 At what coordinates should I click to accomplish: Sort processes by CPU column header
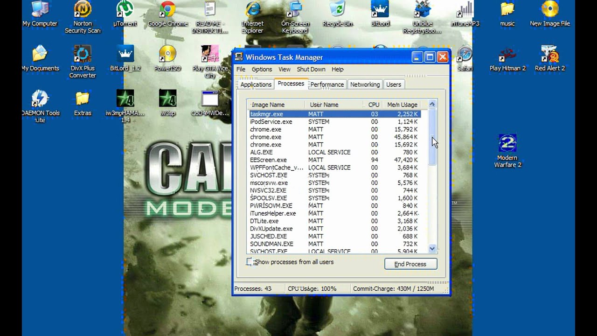point(373,105)
